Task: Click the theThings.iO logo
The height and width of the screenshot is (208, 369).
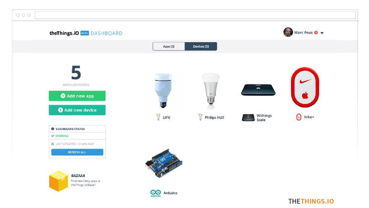Action: pyautogui.click(x=64, y=33)
